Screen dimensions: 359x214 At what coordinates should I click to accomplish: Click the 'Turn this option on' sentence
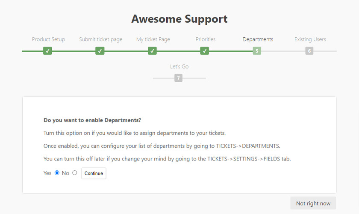tap(135, 133)
